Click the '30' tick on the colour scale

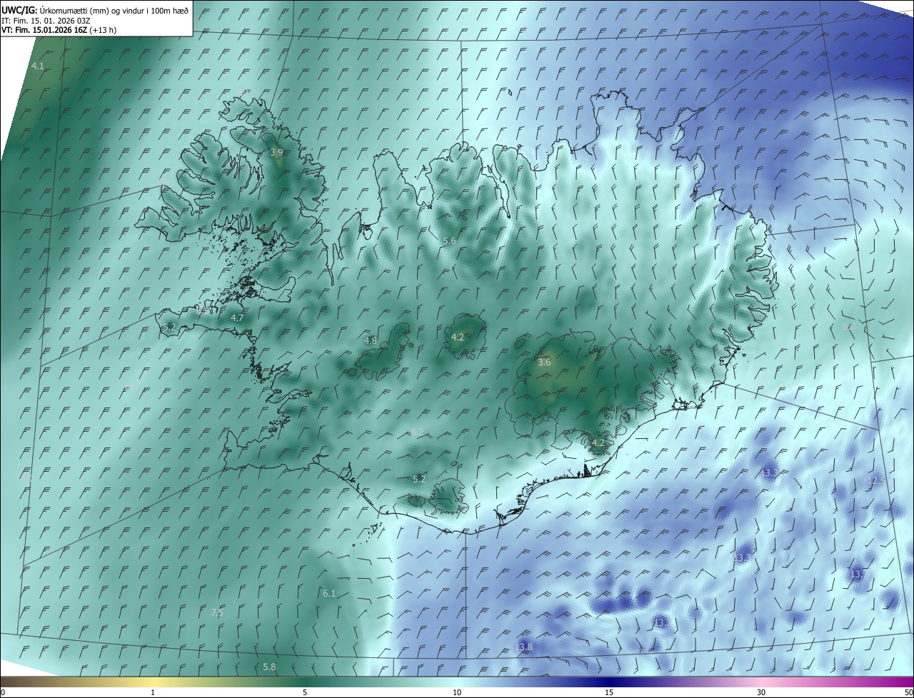[761, 692]
